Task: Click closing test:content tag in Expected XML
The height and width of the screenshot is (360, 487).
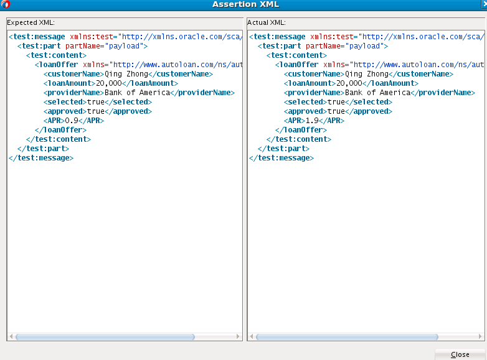Action: point(59,139)
